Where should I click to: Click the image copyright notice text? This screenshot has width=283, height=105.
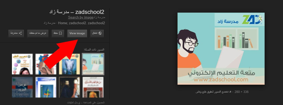[214, 92]
